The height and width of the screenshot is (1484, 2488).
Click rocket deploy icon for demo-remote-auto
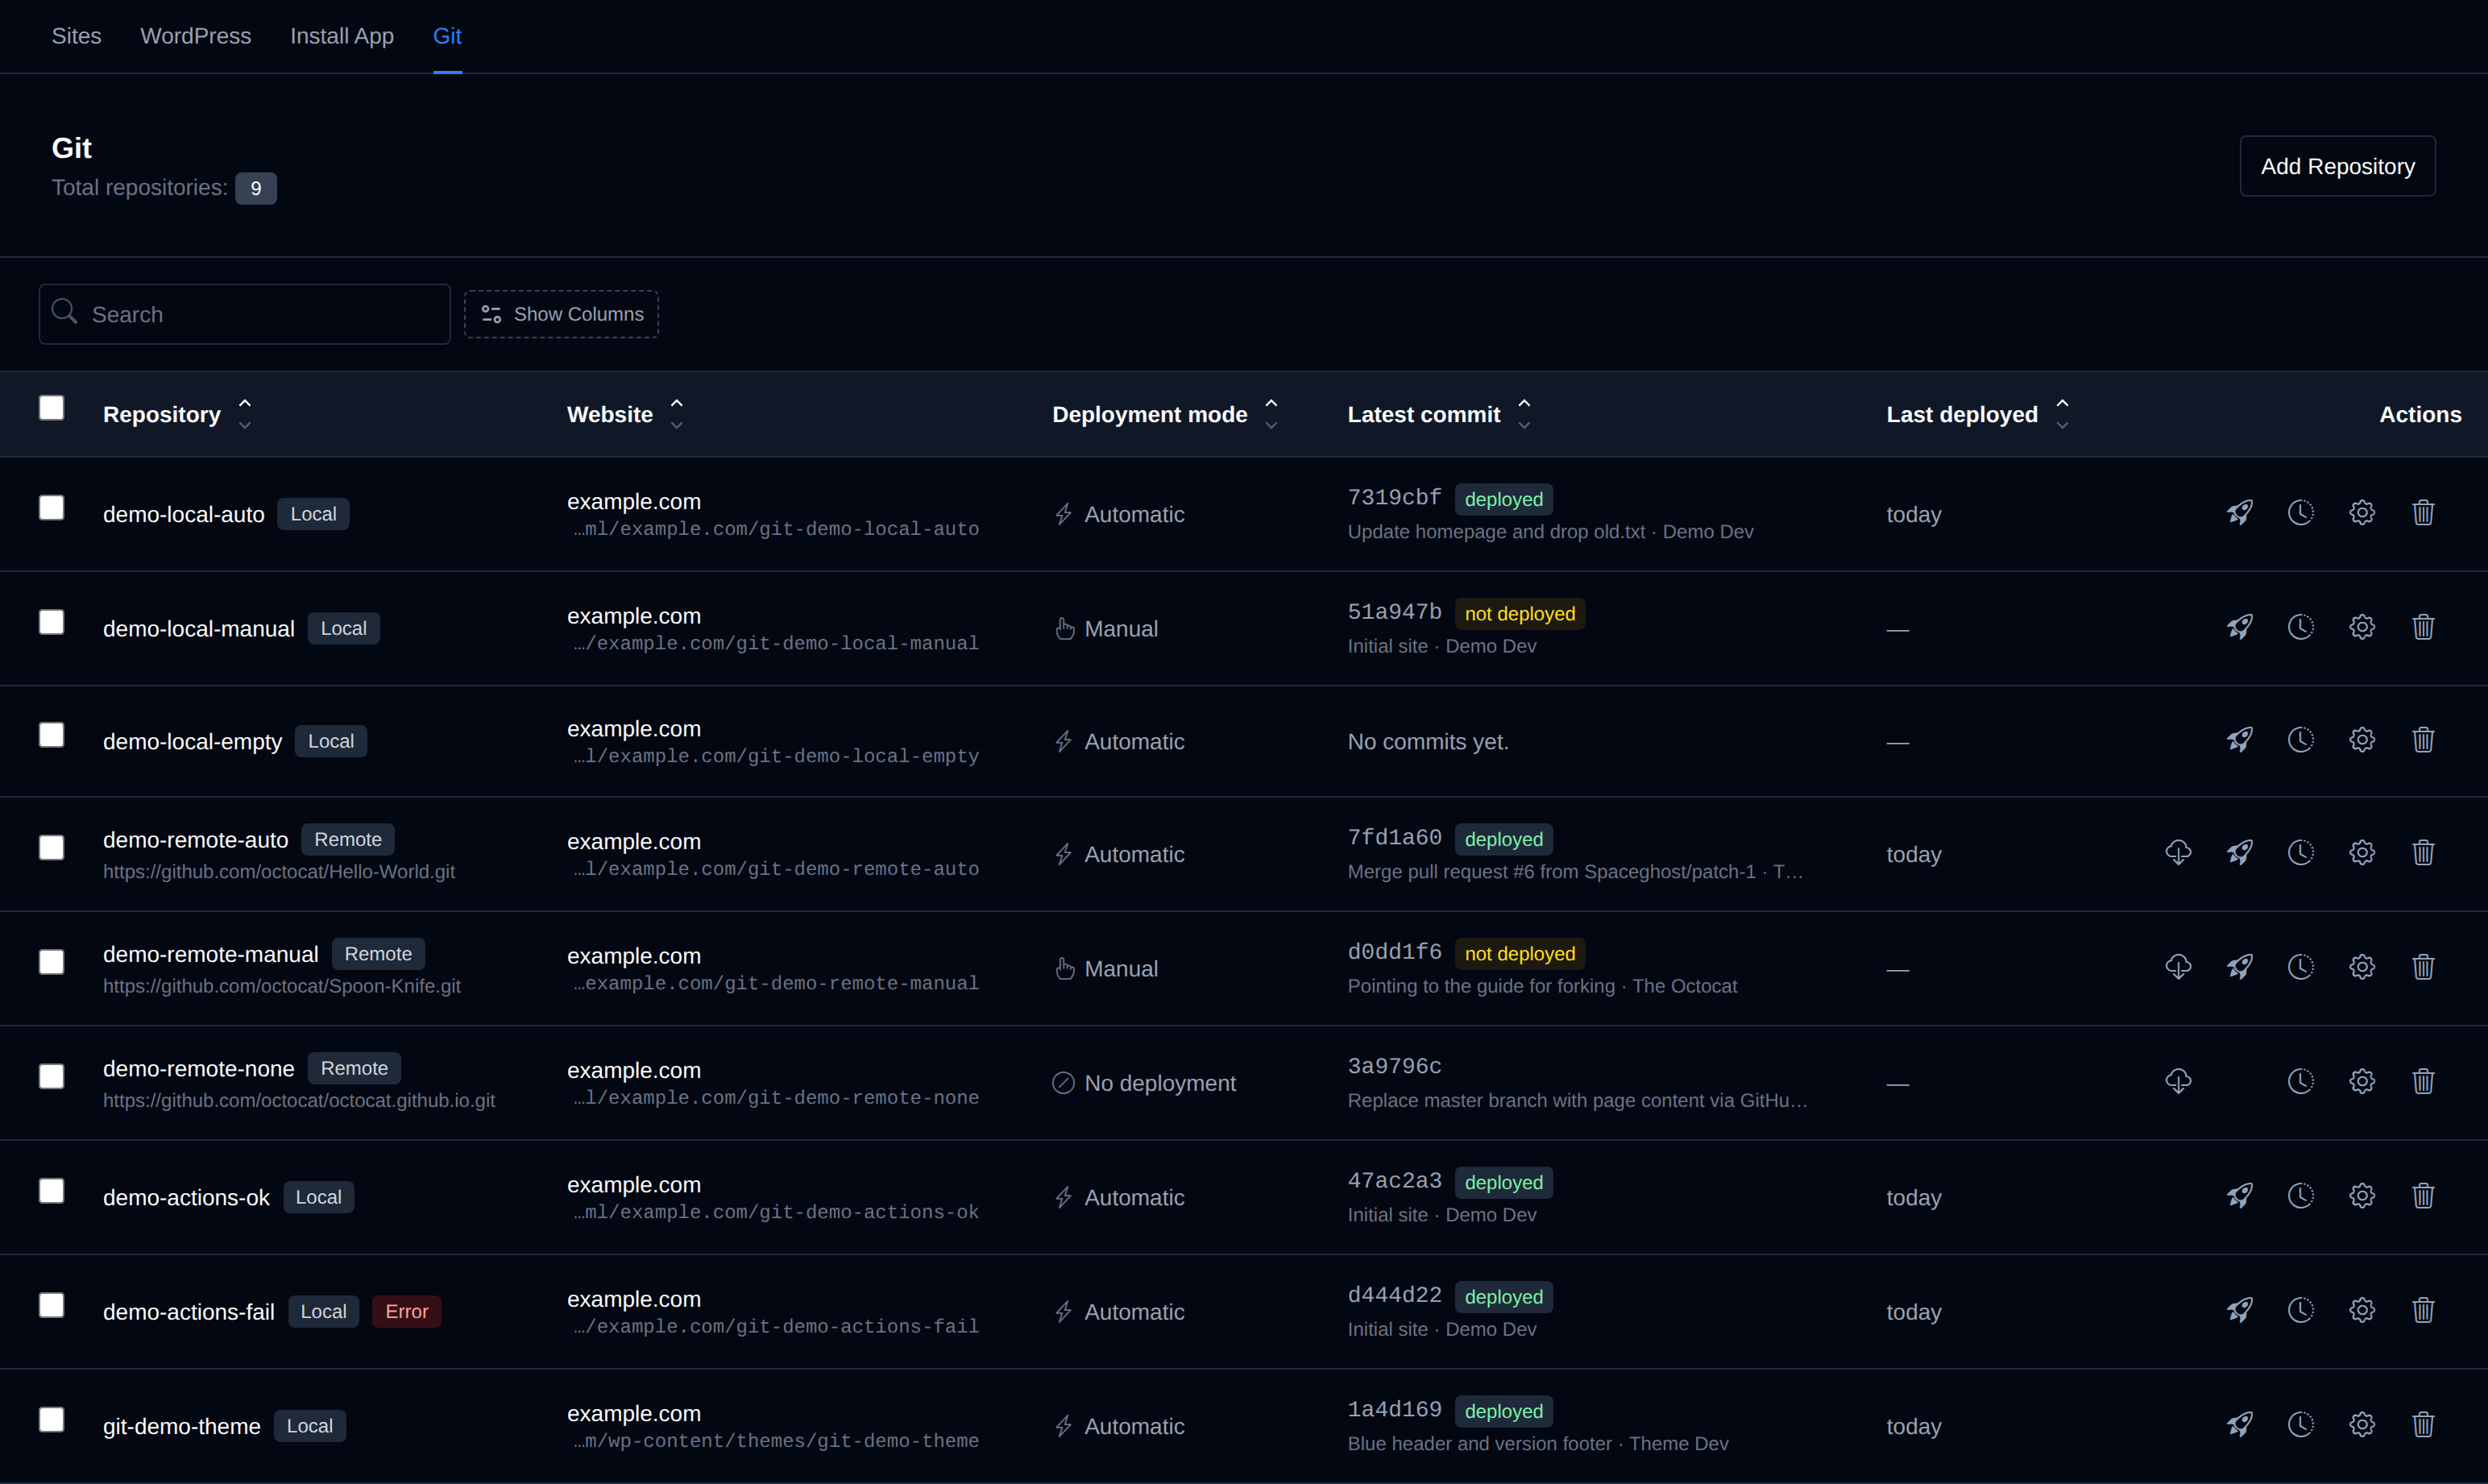tap(2239, 853)
